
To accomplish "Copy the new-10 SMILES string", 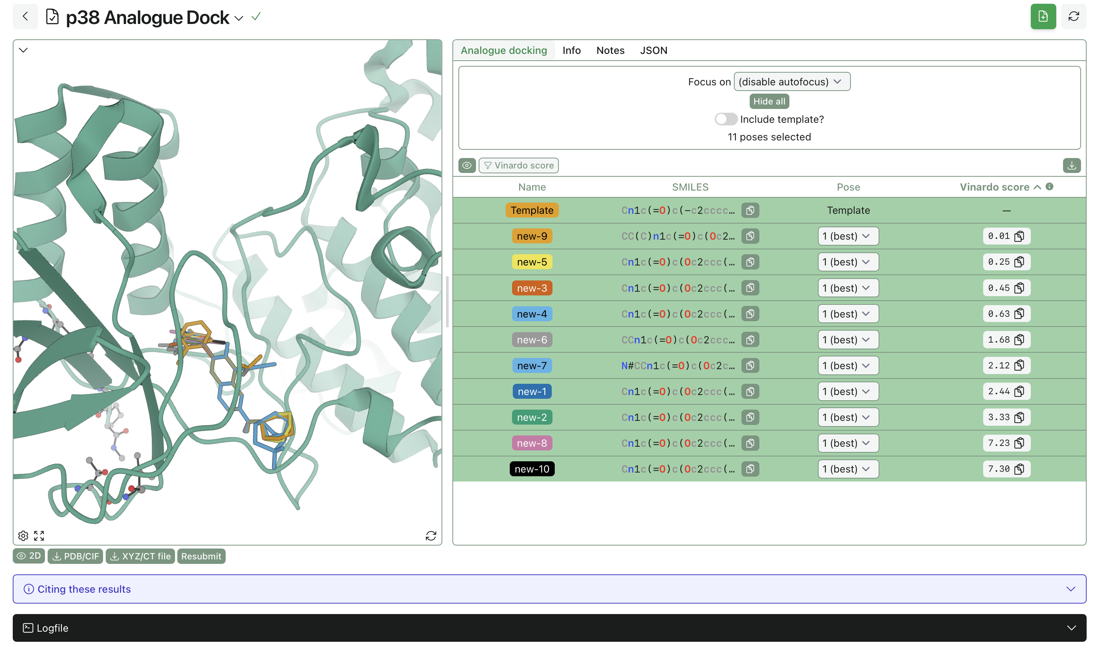I will tap(750, 469).
